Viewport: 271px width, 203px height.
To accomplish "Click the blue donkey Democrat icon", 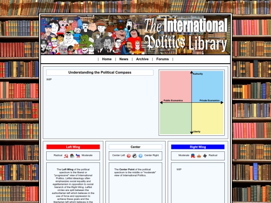I will [78, 156].
